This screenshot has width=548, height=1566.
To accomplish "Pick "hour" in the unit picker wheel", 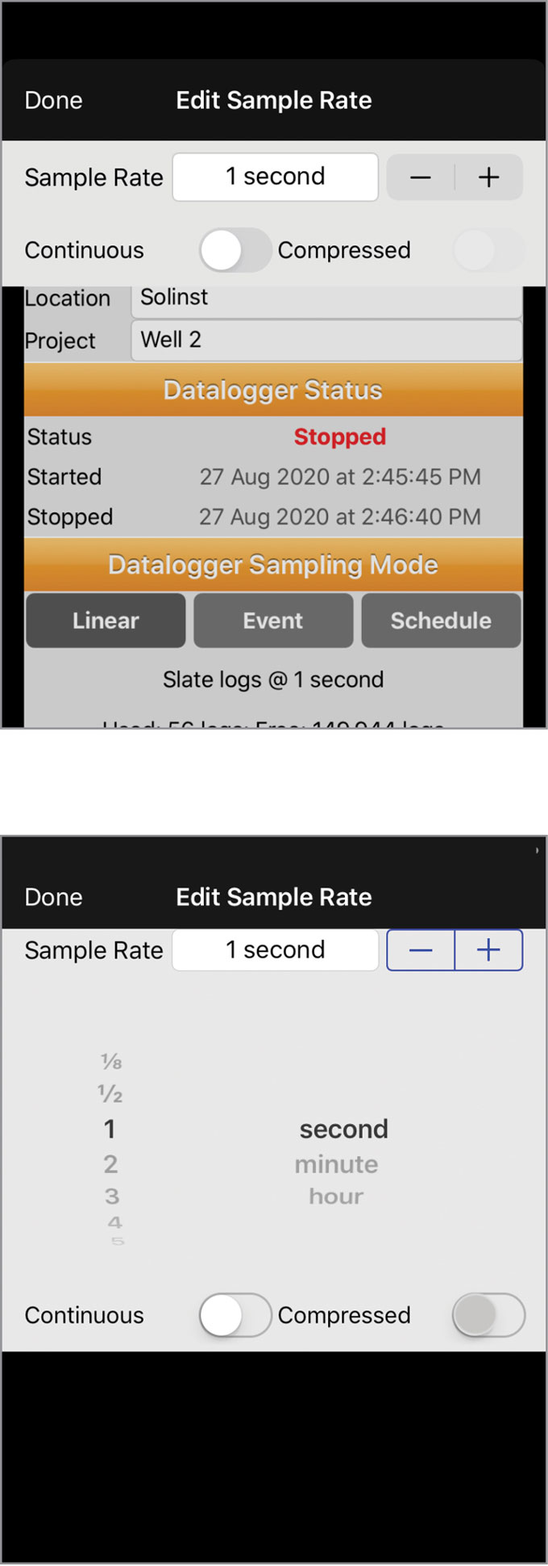I will point(336,1196).
